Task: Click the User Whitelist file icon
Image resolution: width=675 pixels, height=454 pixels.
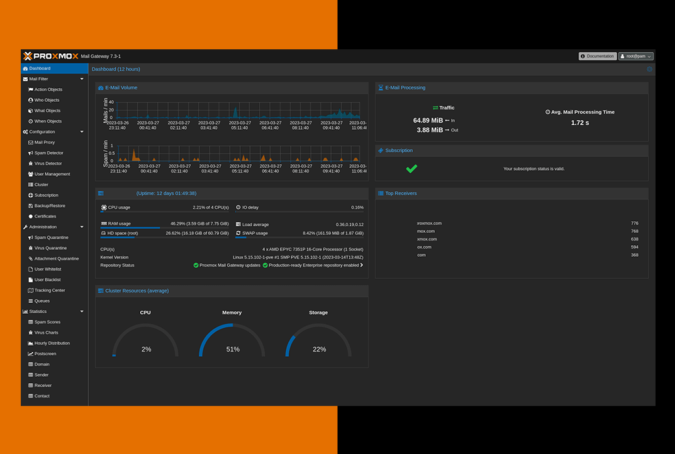Action: pos(31,269)
